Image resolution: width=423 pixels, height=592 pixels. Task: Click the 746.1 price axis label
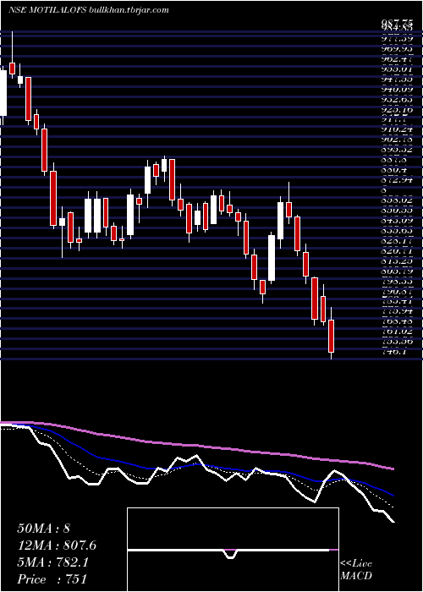(394, 352)
